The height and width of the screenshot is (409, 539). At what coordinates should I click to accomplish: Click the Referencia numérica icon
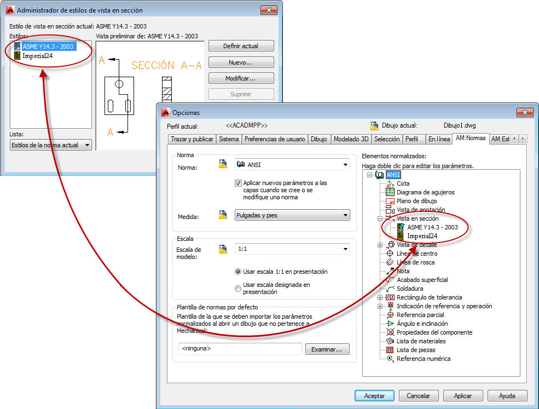coord(390,359)
